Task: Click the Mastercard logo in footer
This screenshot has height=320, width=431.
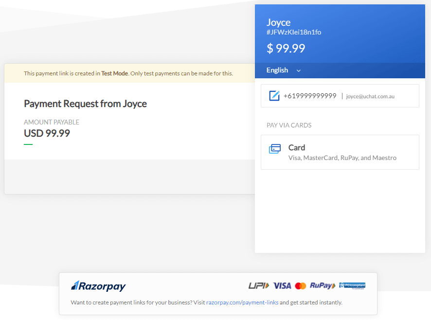Action: [301, 286]
